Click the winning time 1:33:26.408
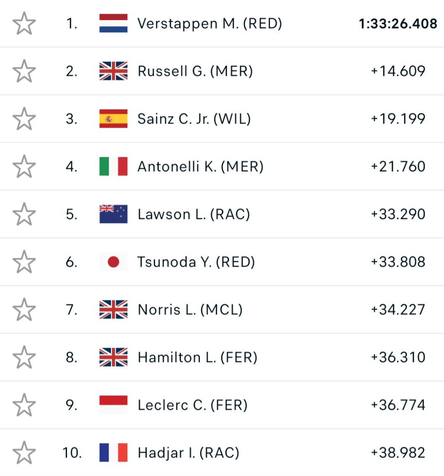This screenshot has height=476, width=444. point(398,24)
